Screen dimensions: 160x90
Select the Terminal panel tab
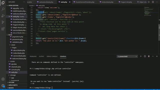(x=63, y=56)
